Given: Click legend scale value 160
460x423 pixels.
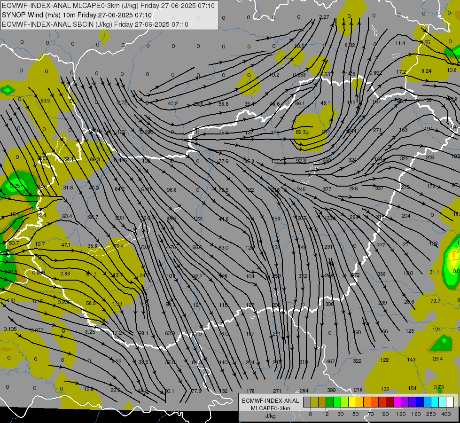Looking at the screenshot, I should pyautogui.click(x=416, y=414).
